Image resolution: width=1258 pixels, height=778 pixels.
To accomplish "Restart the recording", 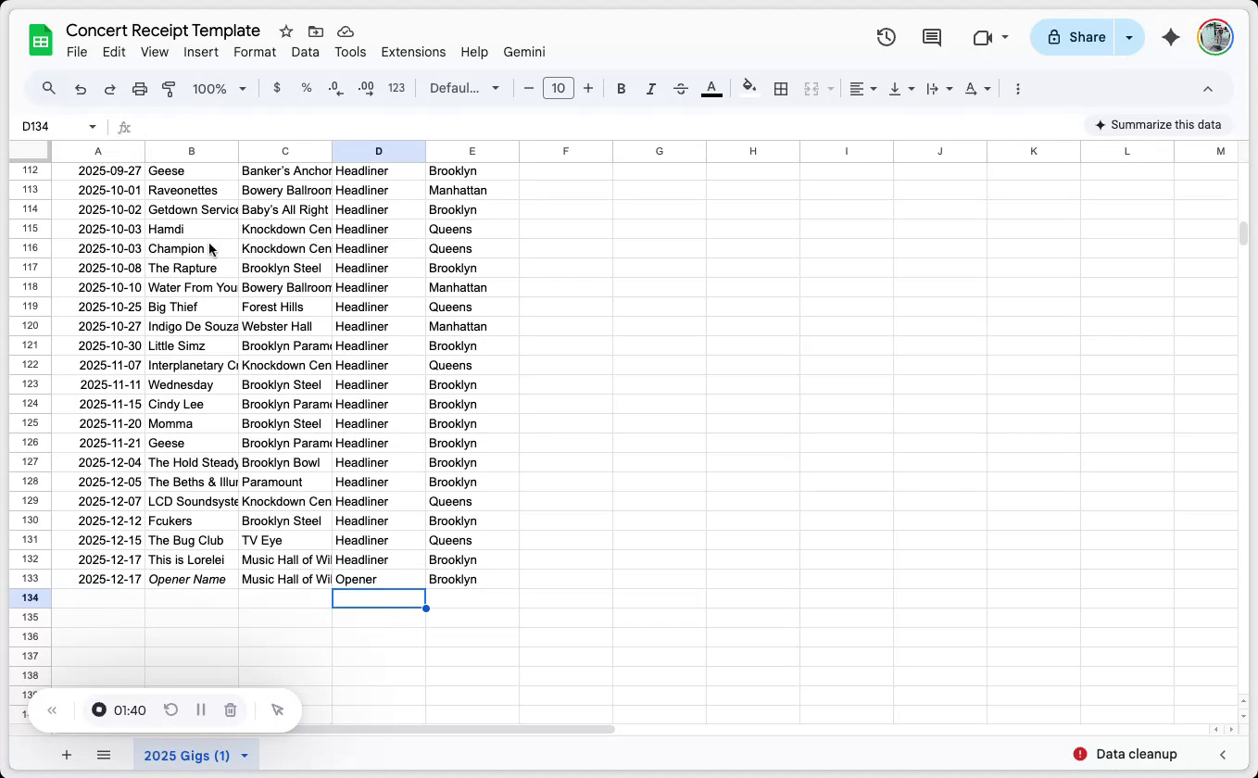I will click(x=170, y=710).
